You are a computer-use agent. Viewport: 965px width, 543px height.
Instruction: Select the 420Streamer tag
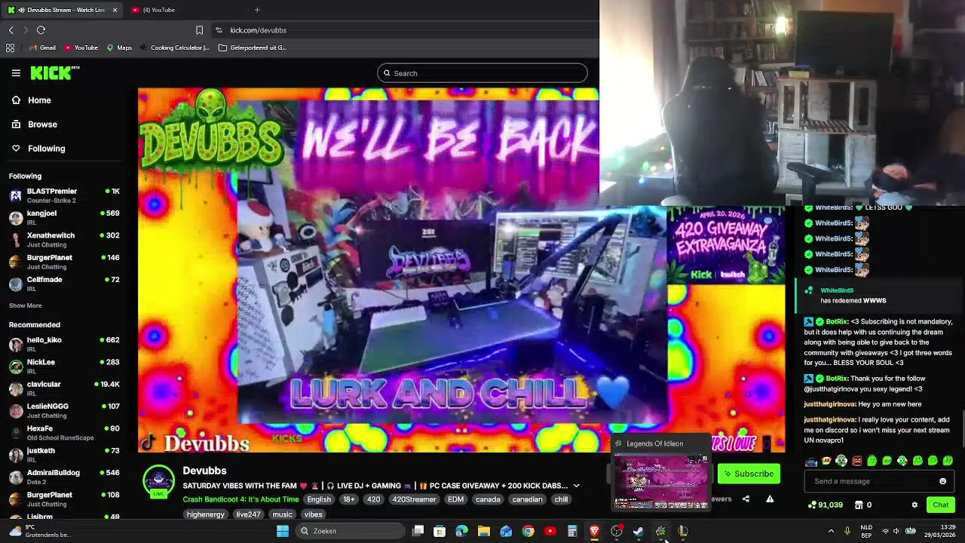coord(414,499)
